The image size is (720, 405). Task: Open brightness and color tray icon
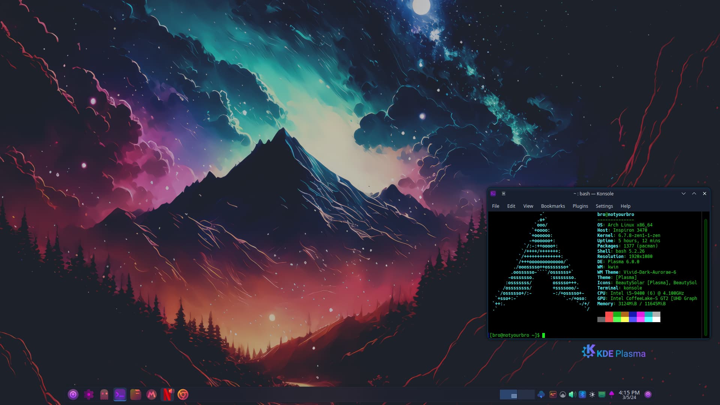tap(592, 394)
